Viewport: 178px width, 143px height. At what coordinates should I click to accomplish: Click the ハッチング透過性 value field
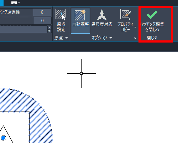click(x=42, y=12)
